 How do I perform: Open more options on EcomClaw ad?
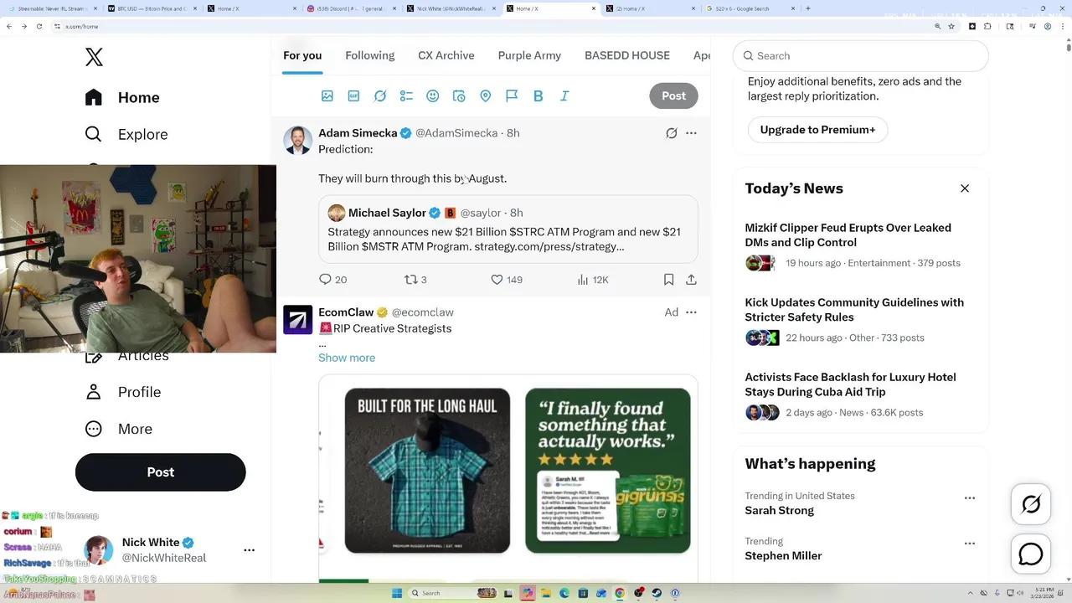pyautogui.click(x=691, y=312)
